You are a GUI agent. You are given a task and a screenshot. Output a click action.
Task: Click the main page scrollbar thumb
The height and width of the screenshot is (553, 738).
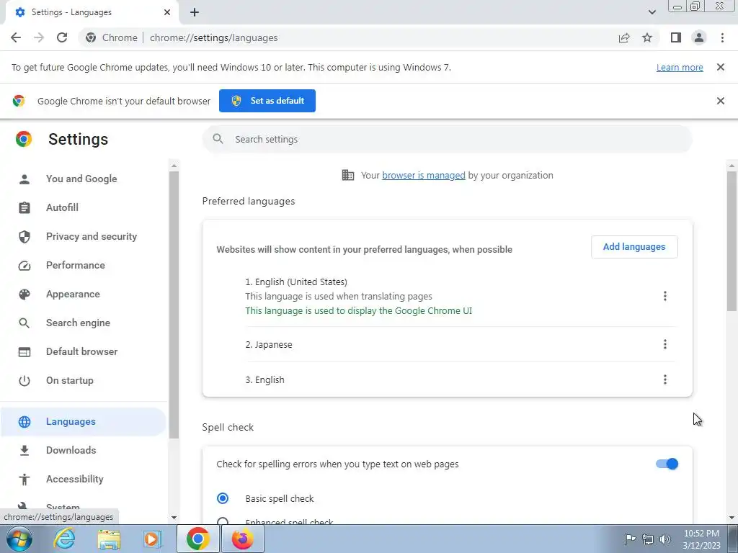click(732, 240)
